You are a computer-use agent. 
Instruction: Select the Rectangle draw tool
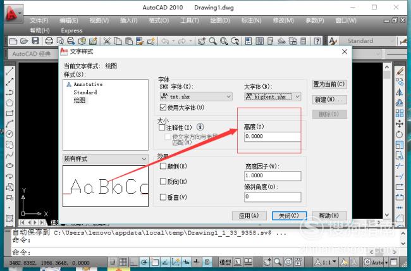click(x=9, y=113)
